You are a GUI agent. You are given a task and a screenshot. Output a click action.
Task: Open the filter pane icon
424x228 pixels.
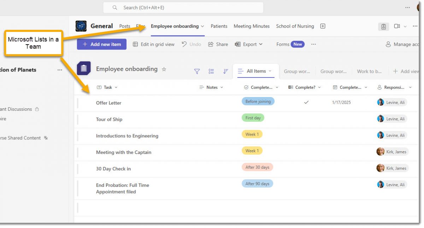(x=197, y=71)
